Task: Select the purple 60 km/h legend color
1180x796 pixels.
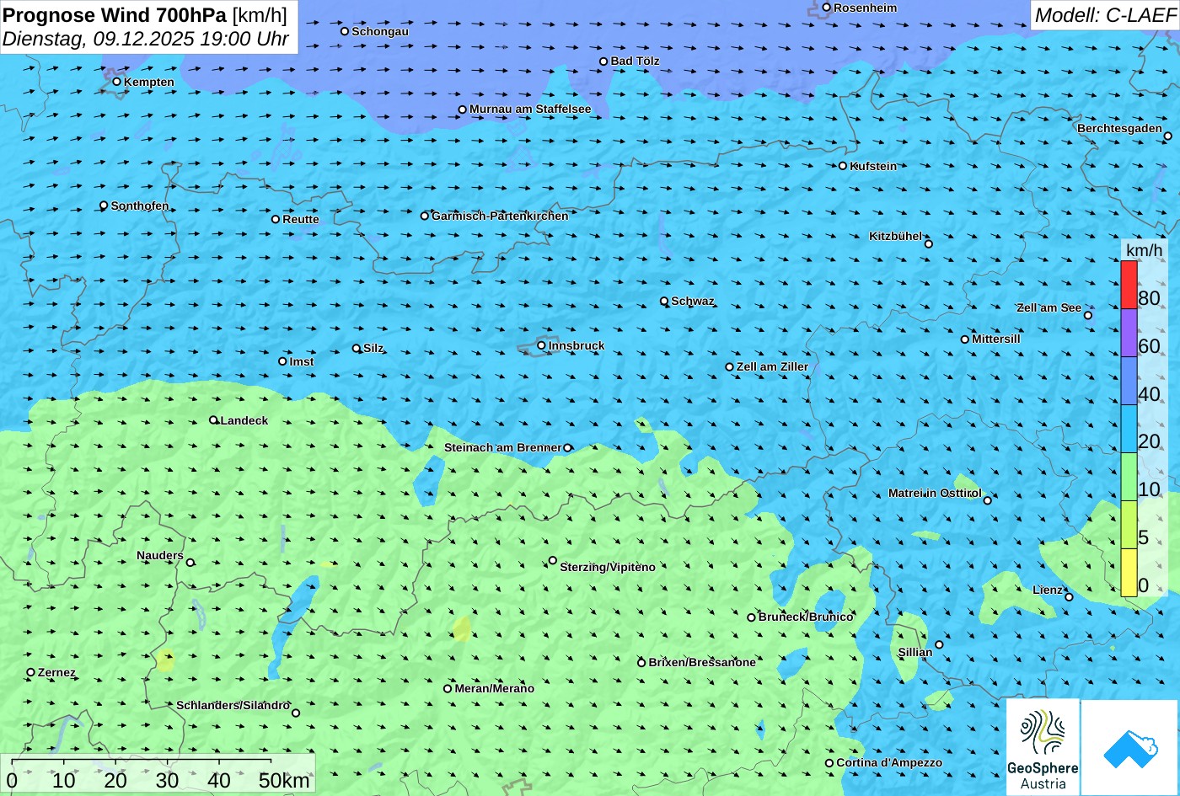Action: pyautogui.click(x=1129, y=333)
